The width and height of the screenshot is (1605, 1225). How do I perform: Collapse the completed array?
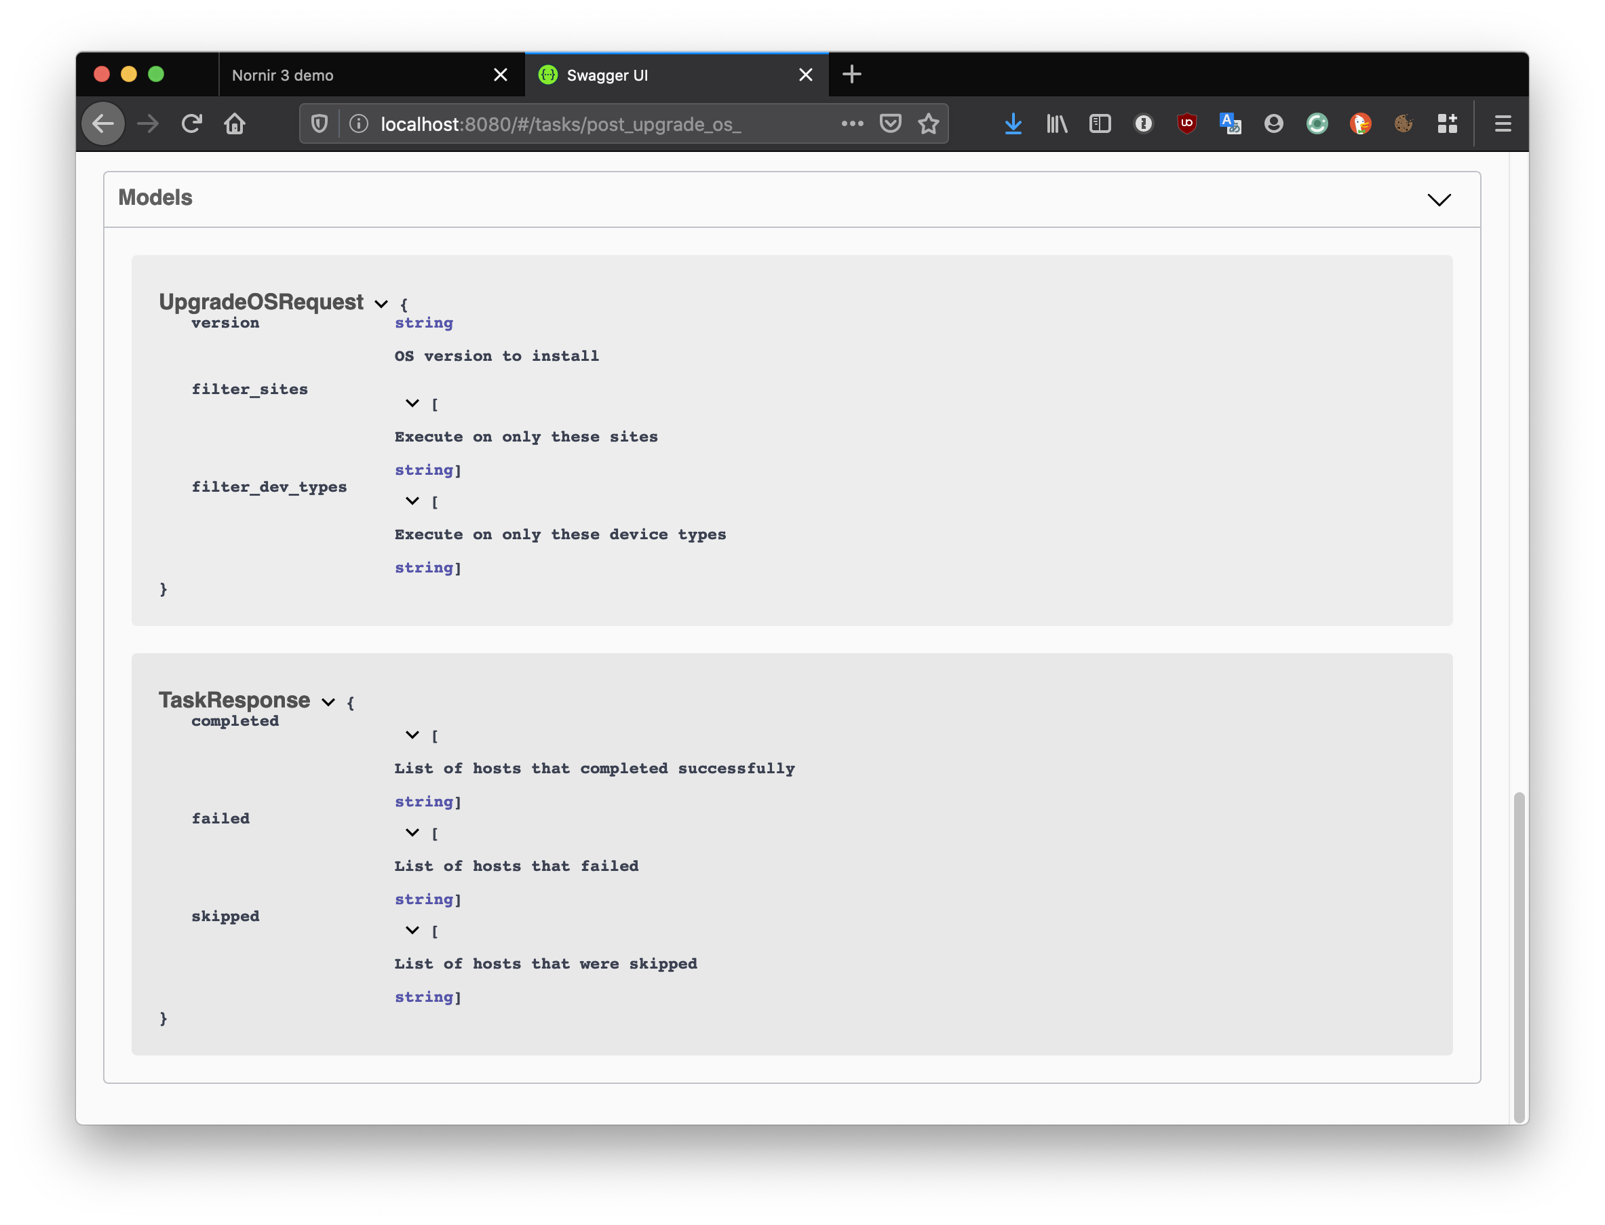coord(412,735)
